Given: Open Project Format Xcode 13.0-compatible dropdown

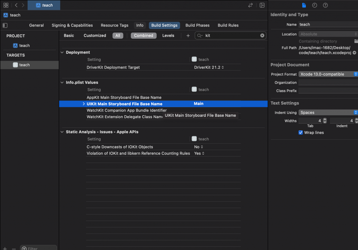Looking at the screenshot, I should pyautogui.click(x=328, y=74).
